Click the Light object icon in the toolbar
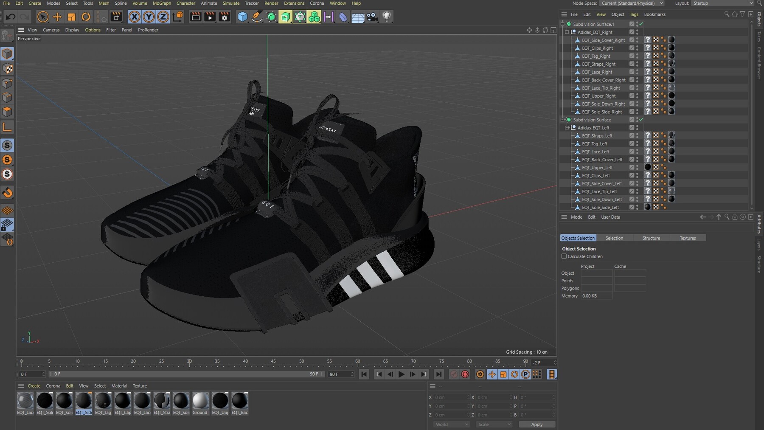Viewport: 764px width, 430px height. [x=386, y=17]
